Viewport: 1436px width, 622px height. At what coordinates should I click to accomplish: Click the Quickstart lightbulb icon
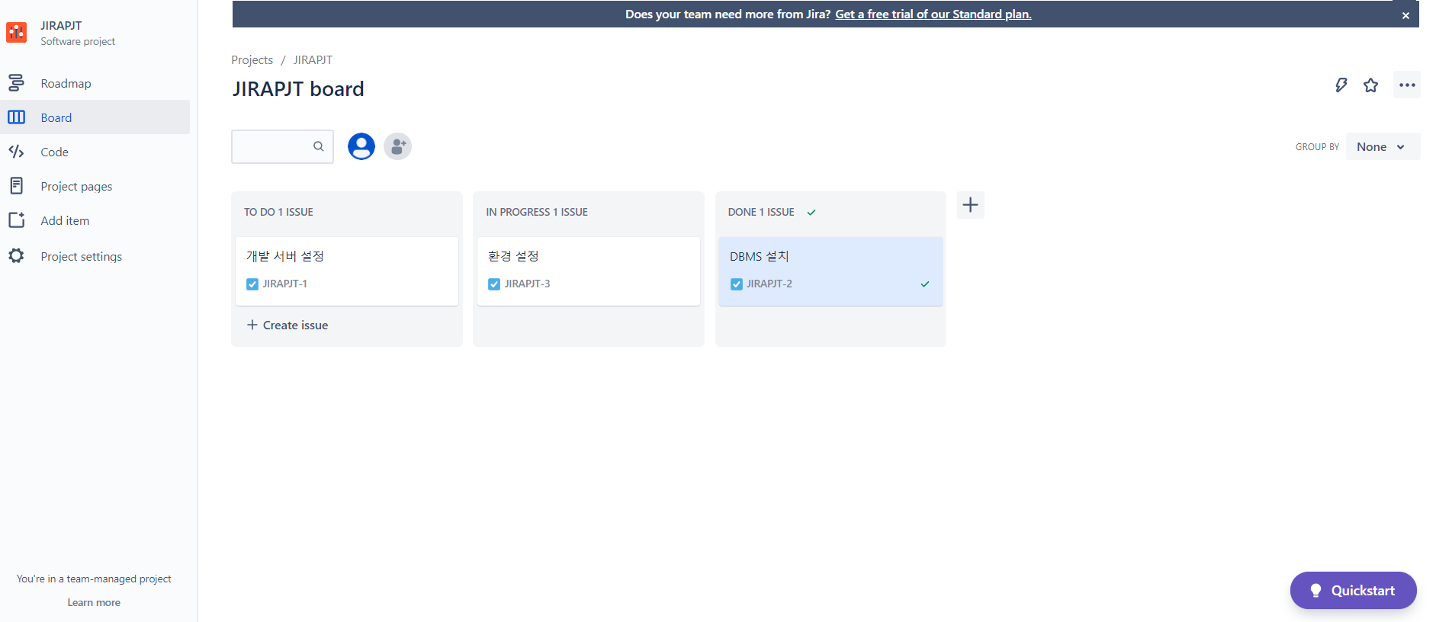pyautogui.click(x=1316, y=590)
